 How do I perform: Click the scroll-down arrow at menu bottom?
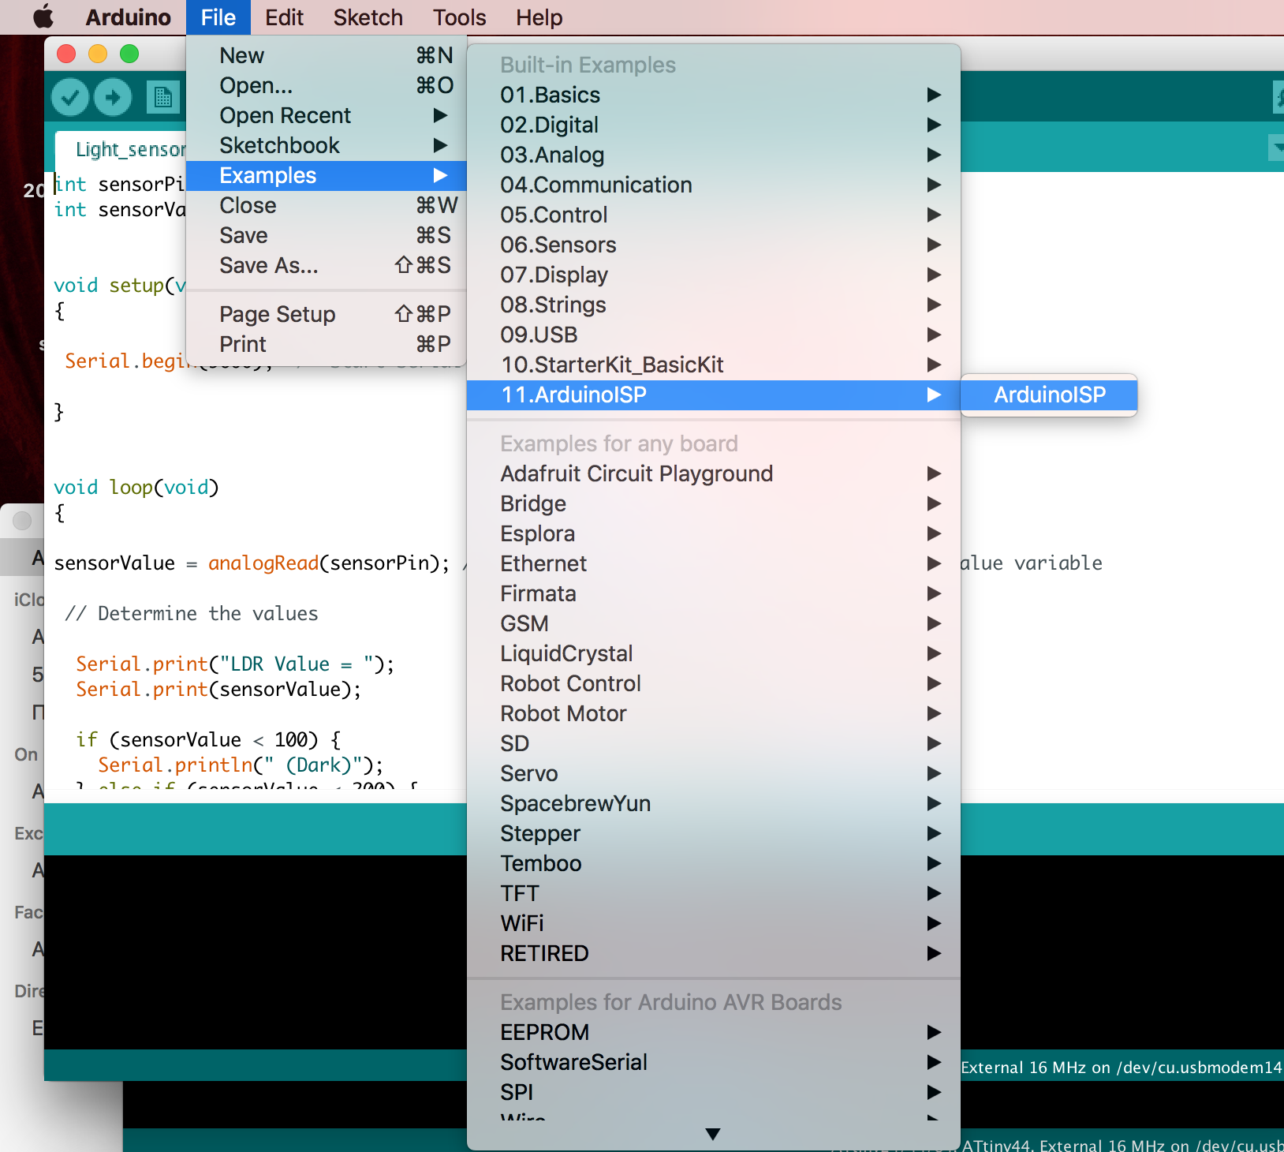(713, 1134)
